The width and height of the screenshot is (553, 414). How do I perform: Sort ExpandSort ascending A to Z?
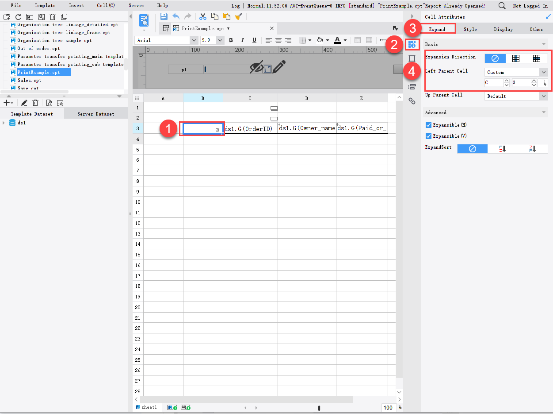tap(502, 148)
